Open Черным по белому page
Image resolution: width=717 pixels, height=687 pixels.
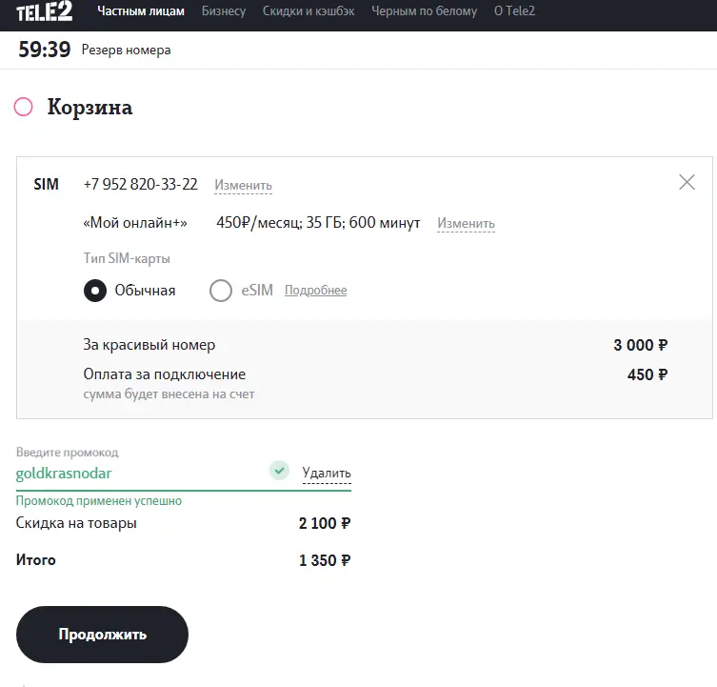(x=425, y=11)
